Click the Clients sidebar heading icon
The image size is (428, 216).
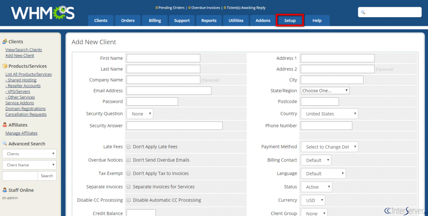click(5, 41)
